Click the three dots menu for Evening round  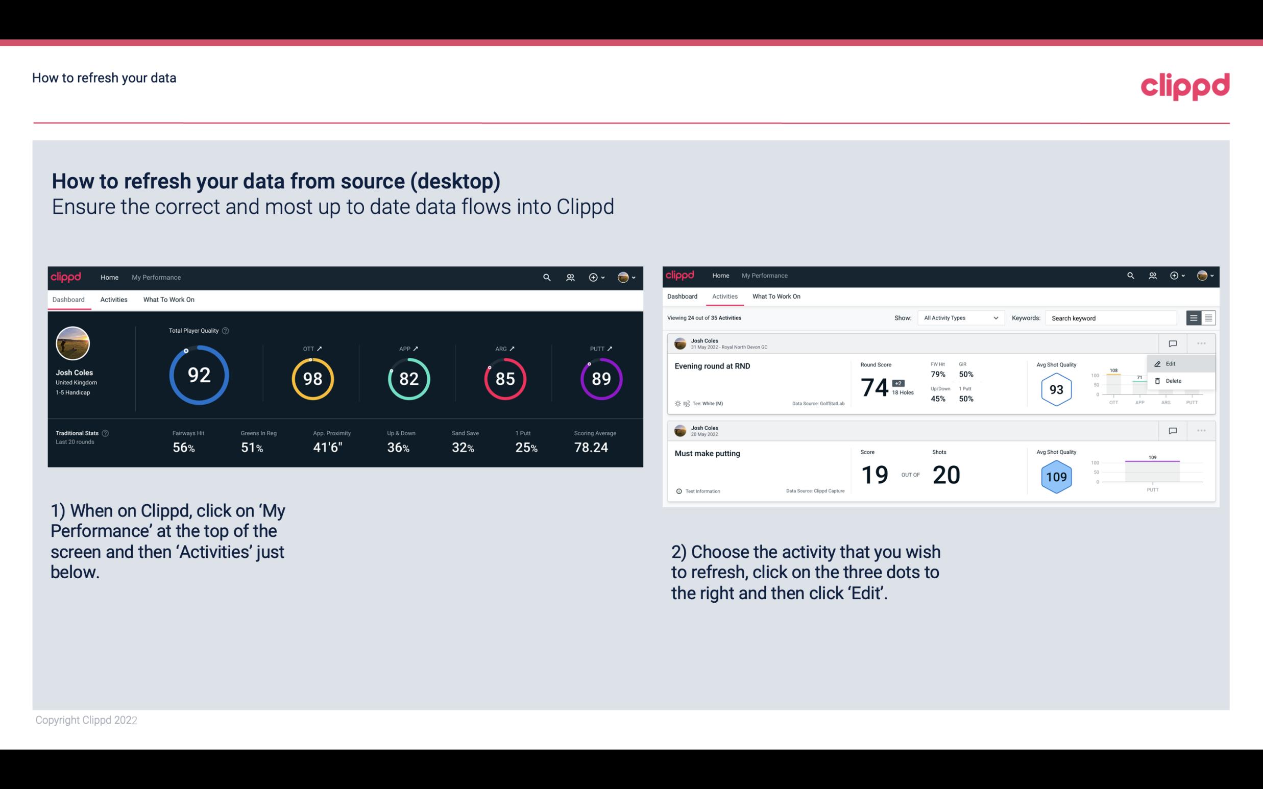[1200, 342]
